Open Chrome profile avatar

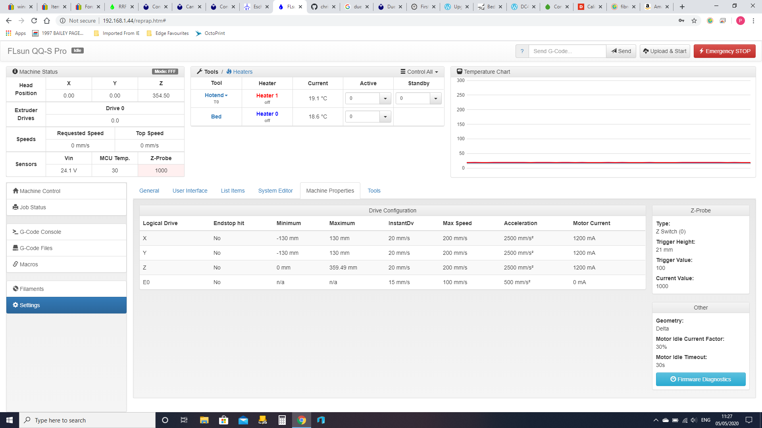tap(741, 21)
